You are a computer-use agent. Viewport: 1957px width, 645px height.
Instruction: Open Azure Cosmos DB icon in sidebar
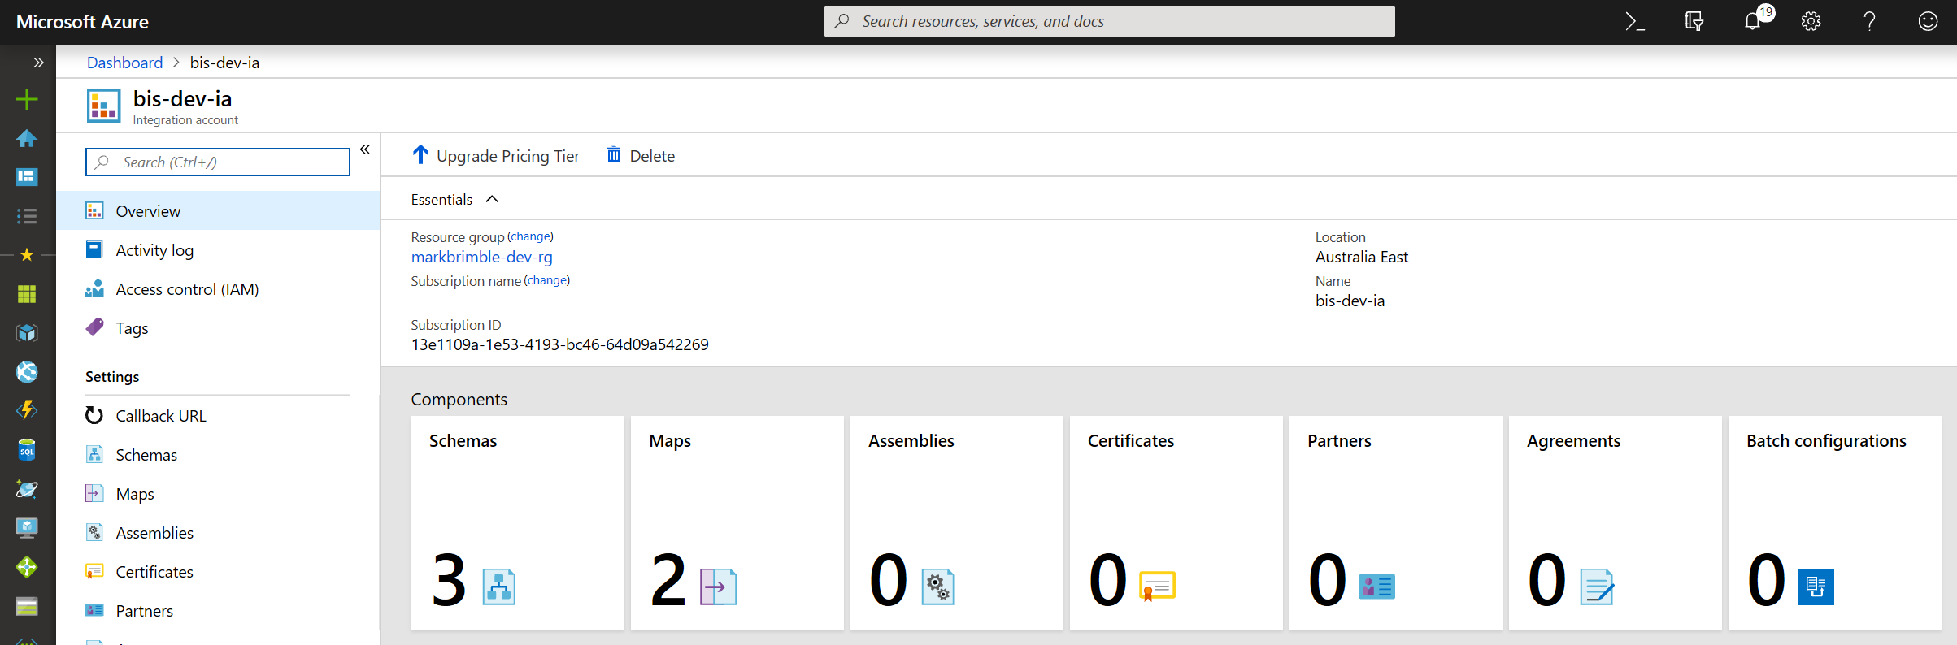click(x=27, y=489)
